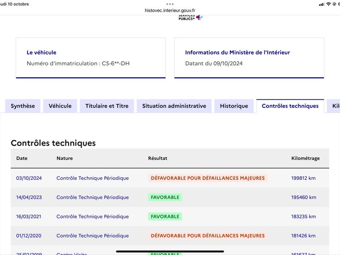Click the date 01/12/2020
Image resolution: width=340 pixels, height=255 pixels.
(28, 236)
